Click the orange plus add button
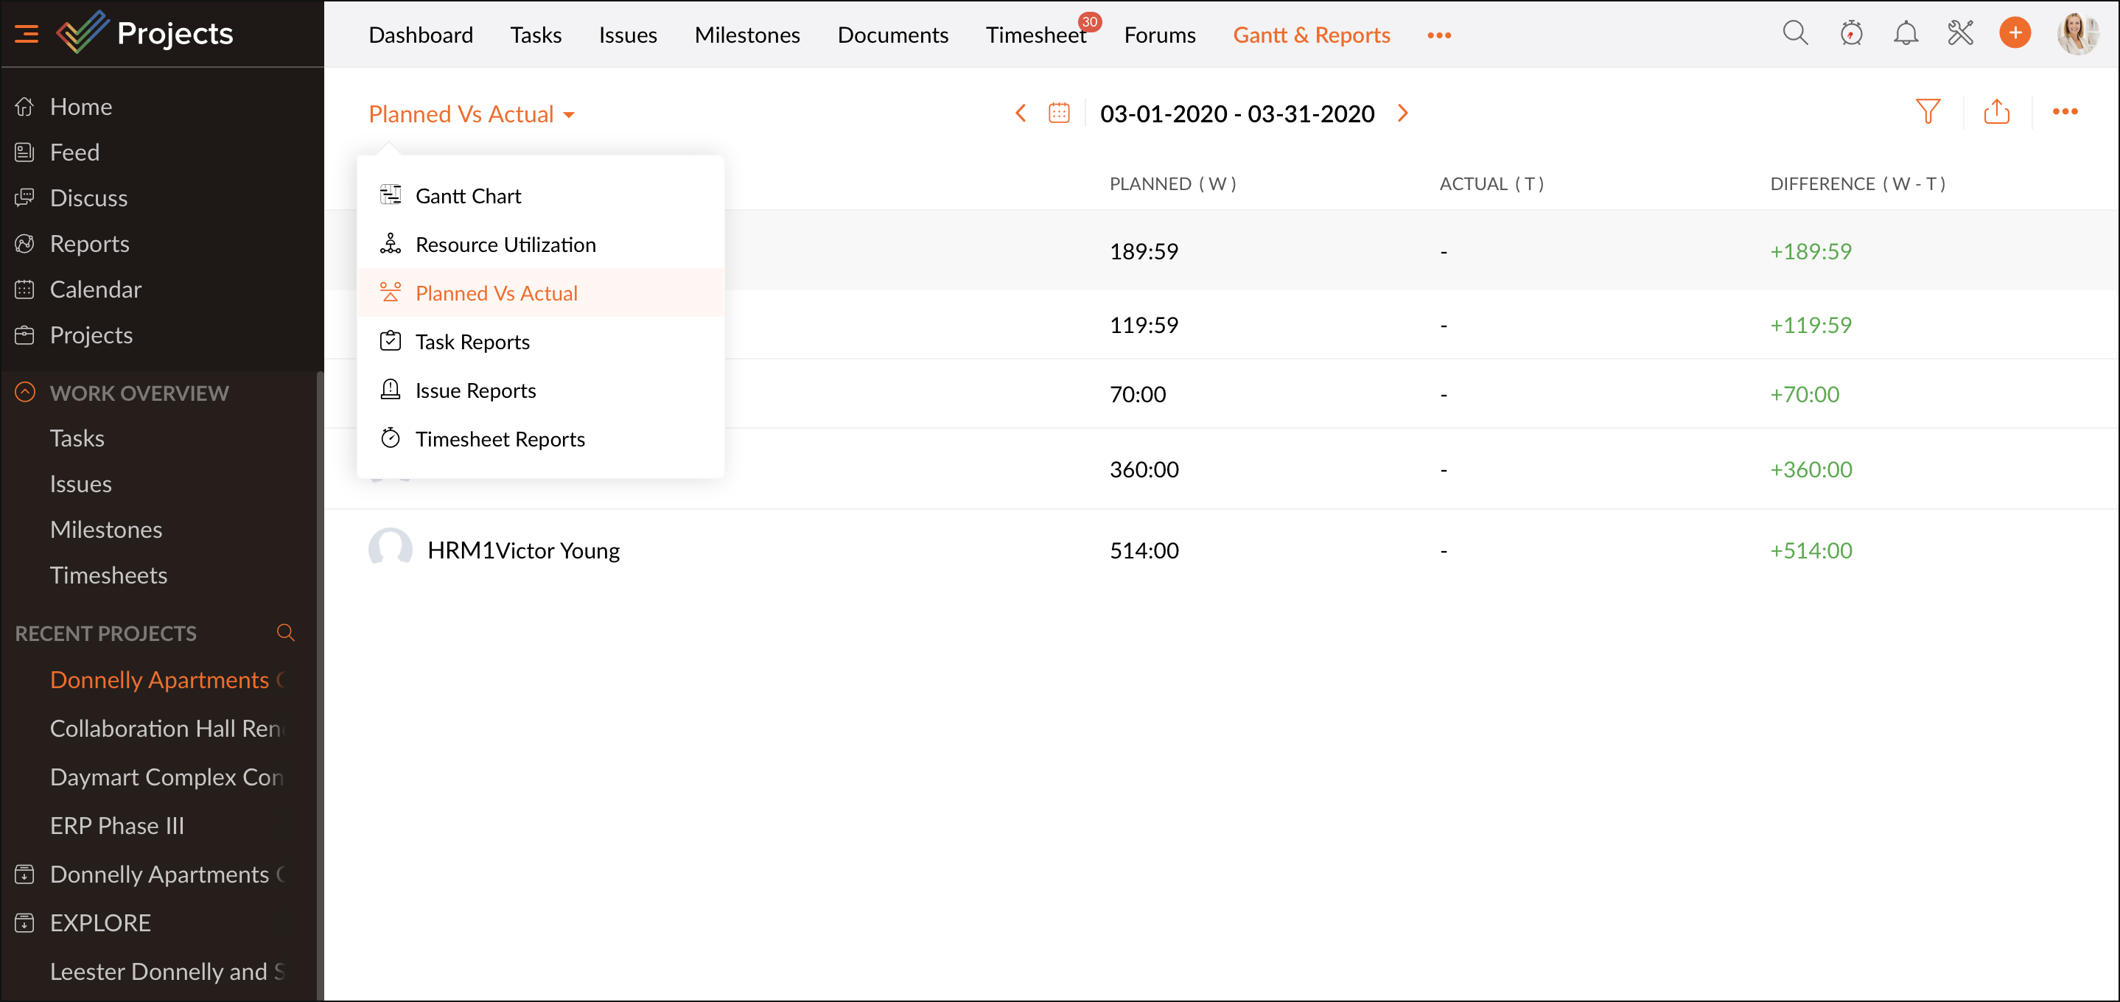The height and width of the screenshot is (1002, 2120). (x=2015, y=34)
